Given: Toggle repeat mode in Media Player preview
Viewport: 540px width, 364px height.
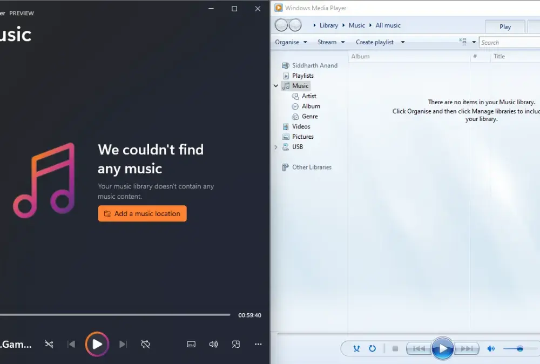Looking at the screenshot, I should click(145, 344).
